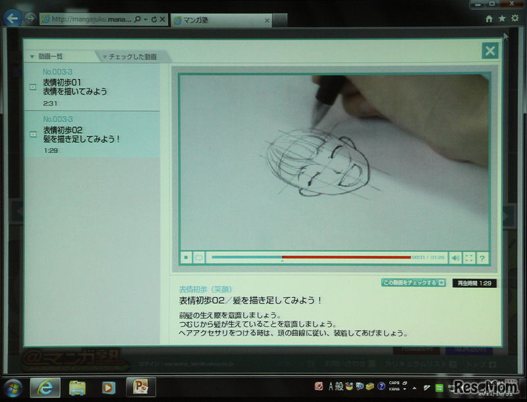The height and width of the screenshot is (402, 527).
Task: Toggle KANA lock indicator in language bar
Action: [394, 389]
